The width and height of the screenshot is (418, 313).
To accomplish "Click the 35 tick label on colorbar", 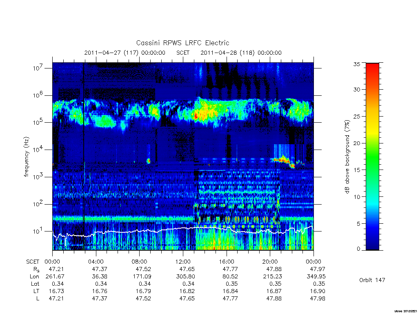I will click(356, 64).
